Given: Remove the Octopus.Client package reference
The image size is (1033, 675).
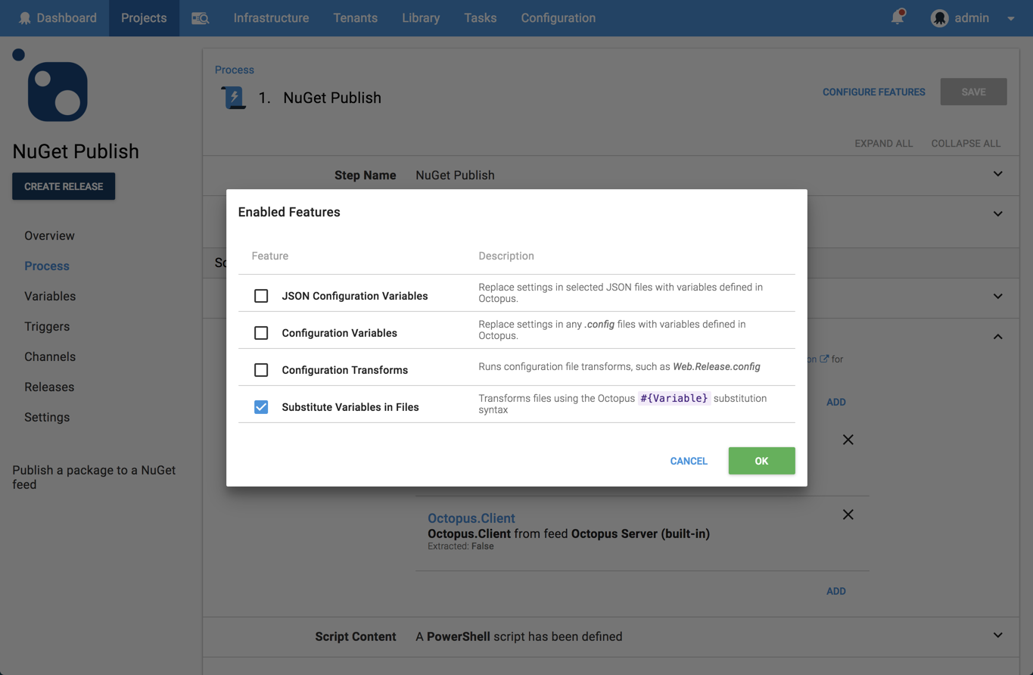Looking at the screenshot, I should click(x=848, y=515).
